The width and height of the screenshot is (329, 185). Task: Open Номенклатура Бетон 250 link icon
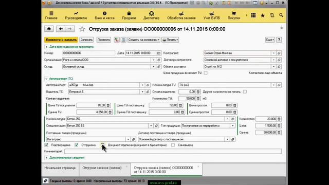point(233,119)
